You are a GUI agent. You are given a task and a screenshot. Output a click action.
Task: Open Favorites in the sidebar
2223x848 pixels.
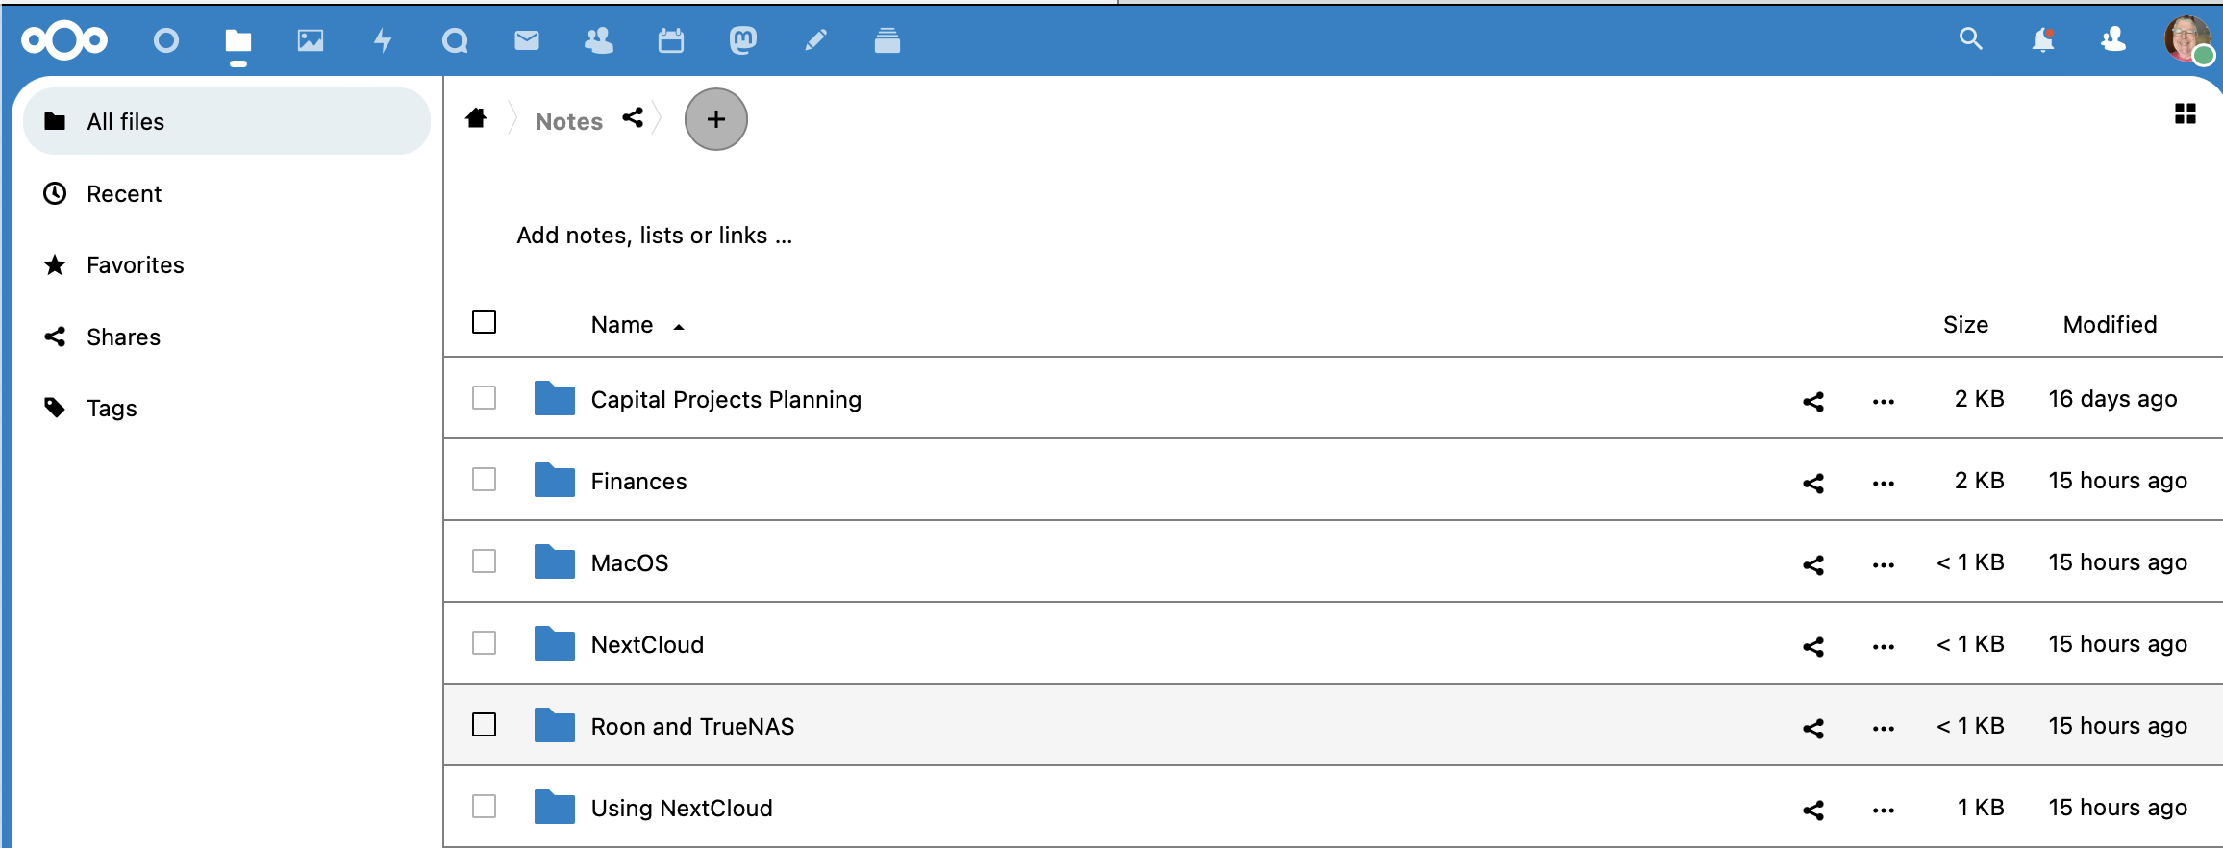click(x=135, y=265)
